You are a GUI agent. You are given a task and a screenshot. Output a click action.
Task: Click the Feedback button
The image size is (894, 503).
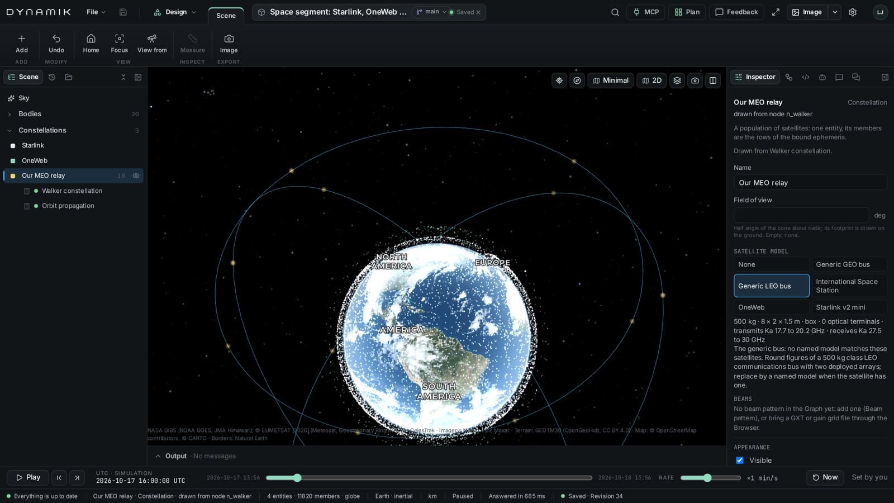(736, 12)
